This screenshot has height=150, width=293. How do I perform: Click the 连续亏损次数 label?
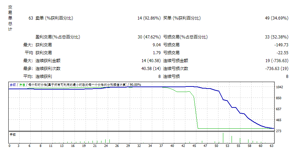[175, 69]
